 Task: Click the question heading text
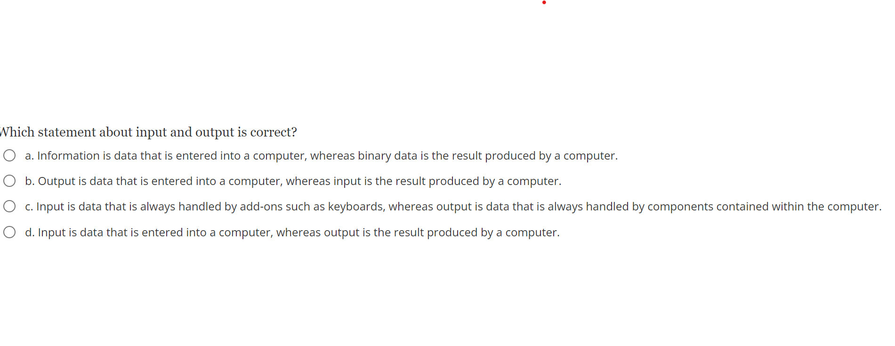click(x=148, y=132)
